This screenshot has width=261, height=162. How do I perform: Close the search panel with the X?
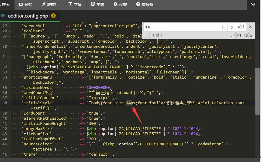click(x=250, y=27)
